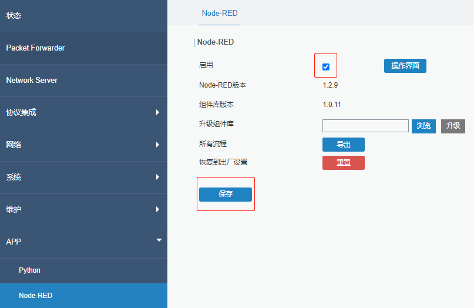Expand the 维护 maintenance menu arrow
Image resolution: width=474 pixels, height=308 pixels.
coord(157,209)
